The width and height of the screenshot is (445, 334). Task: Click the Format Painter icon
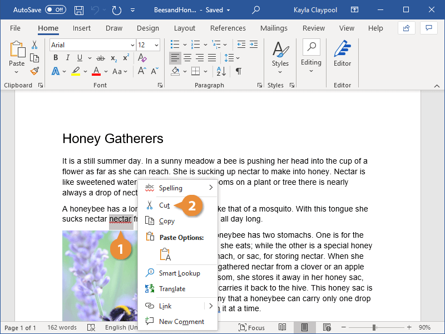point(34,71)
